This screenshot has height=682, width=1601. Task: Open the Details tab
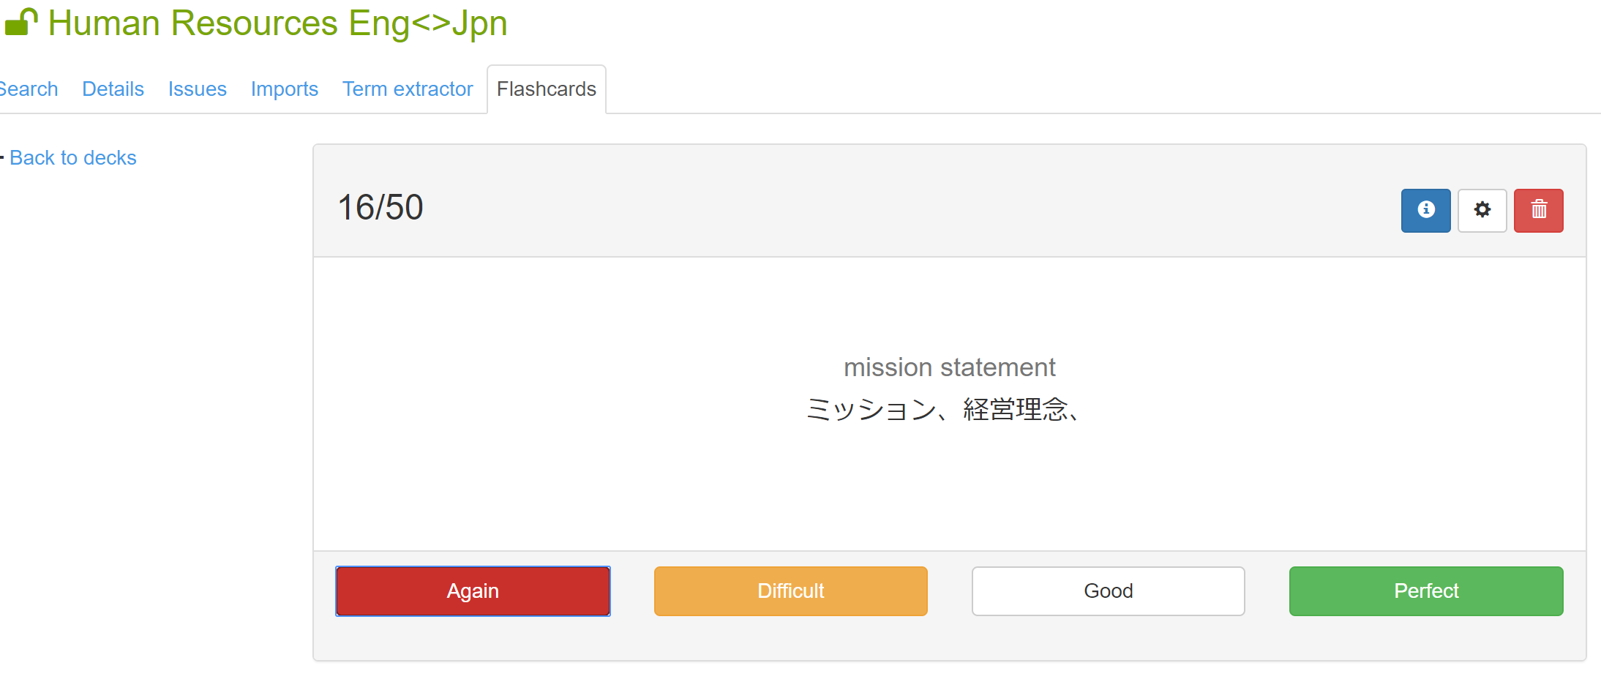click(113, 89)
